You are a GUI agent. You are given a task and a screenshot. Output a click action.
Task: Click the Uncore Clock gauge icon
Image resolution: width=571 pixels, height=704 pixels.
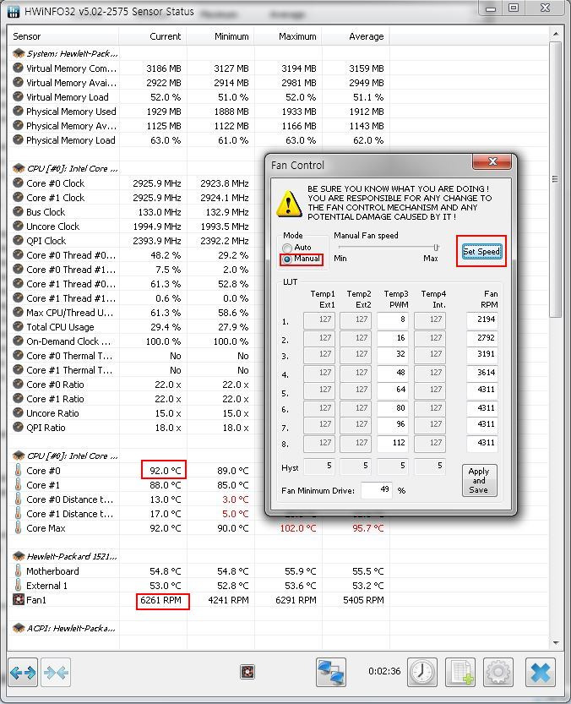coord(19,226)
